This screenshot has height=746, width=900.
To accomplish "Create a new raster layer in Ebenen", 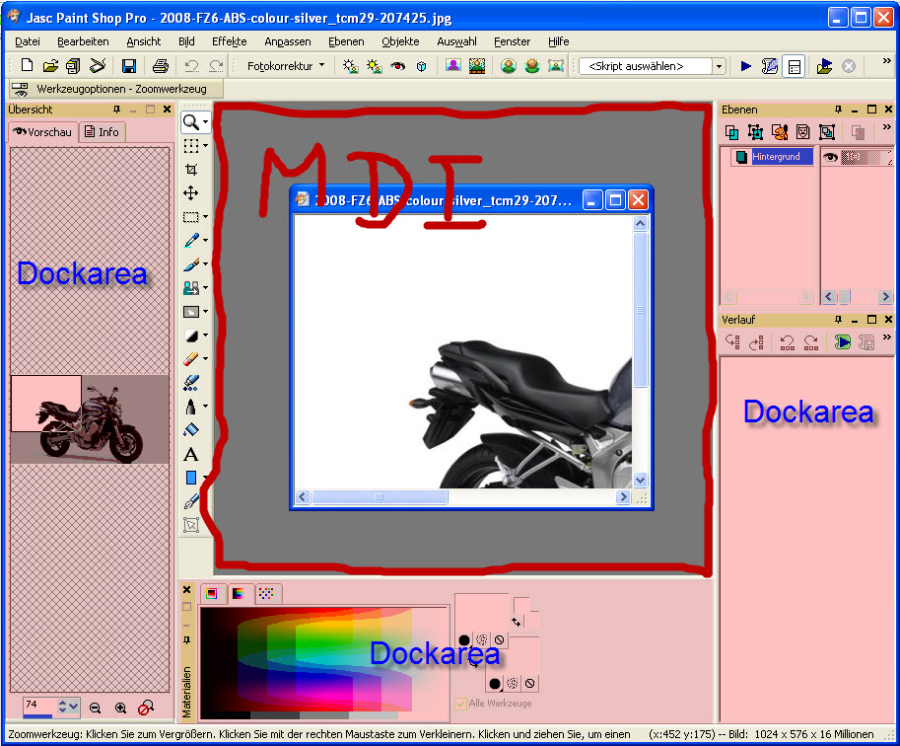I will click(x=731, y=132).
